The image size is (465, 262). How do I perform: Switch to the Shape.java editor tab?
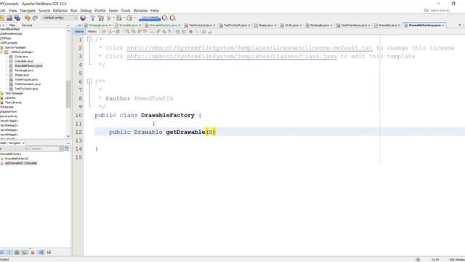coord(266,25)
